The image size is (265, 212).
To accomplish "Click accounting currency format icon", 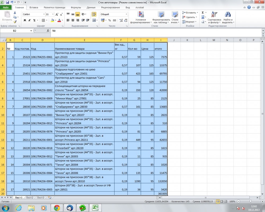I will 103,20.
